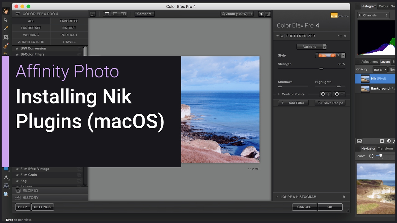The image size is (397, 223).
Task: Favorite the Film Grain star
Action: tap(17, 175)
